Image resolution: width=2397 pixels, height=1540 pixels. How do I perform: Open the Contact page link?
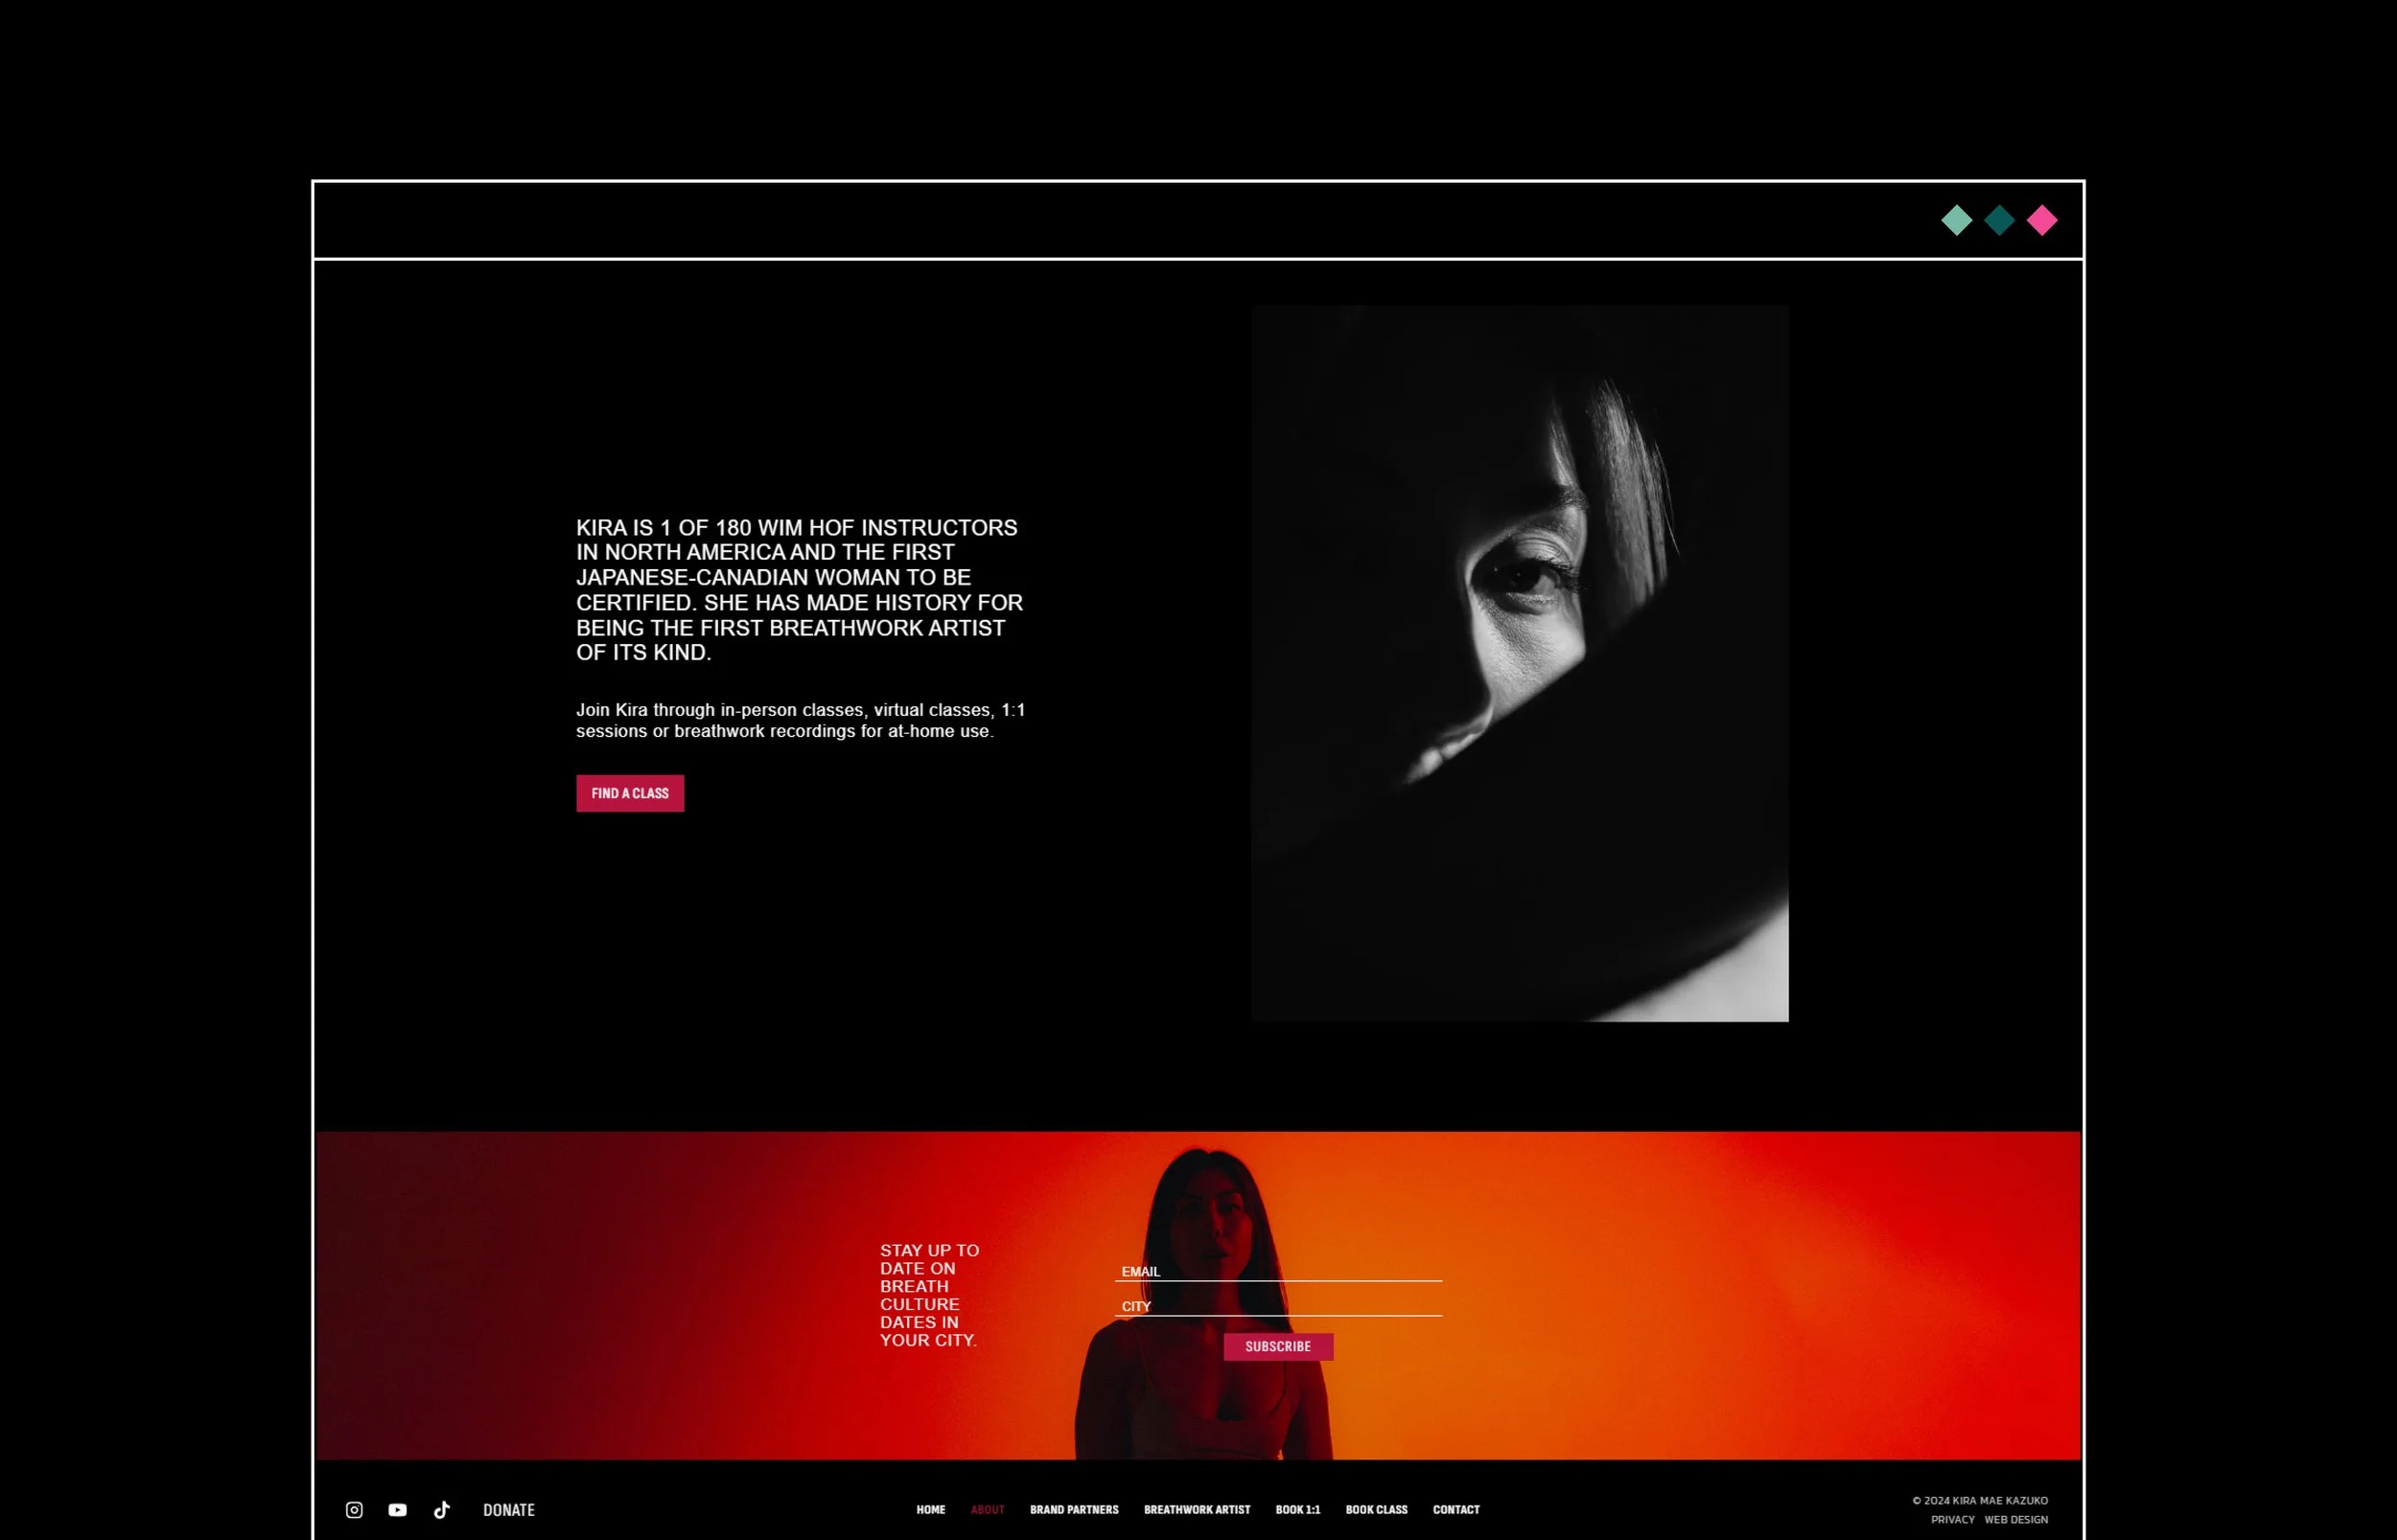point(1456,1510)
